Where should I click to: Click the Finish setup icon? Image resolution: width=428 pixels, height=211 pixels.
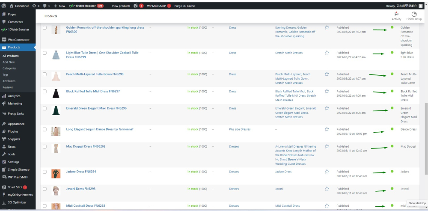pos(414,15)
